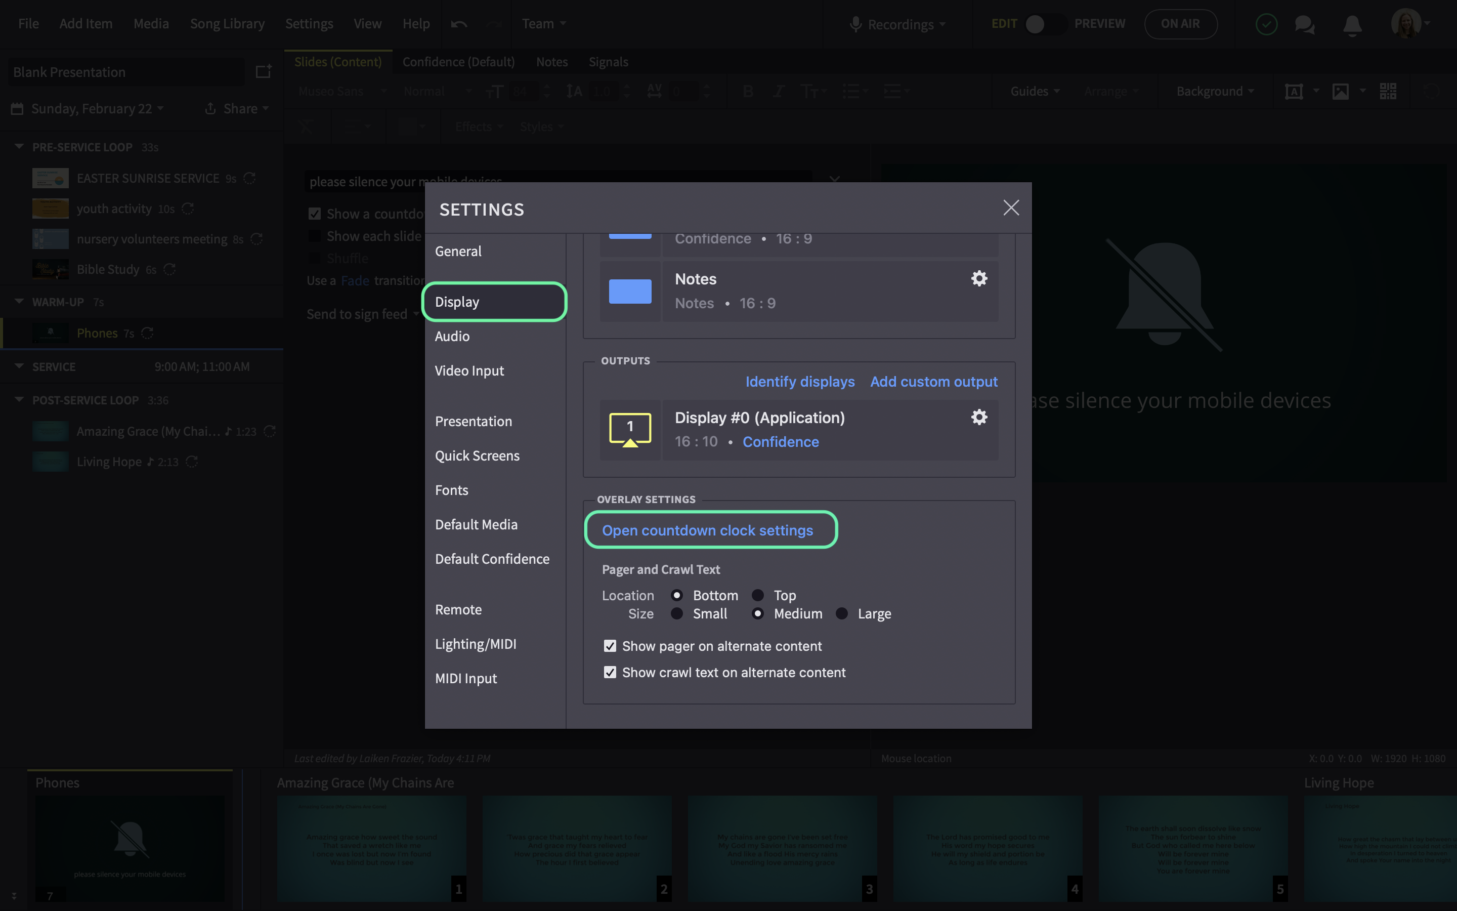Collapse the WARM-UP section

pos(19,301)
